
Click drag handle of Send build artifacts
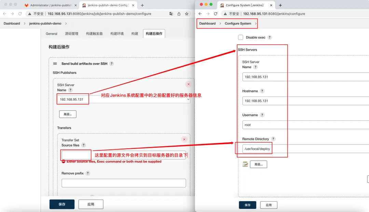[55, 64]
